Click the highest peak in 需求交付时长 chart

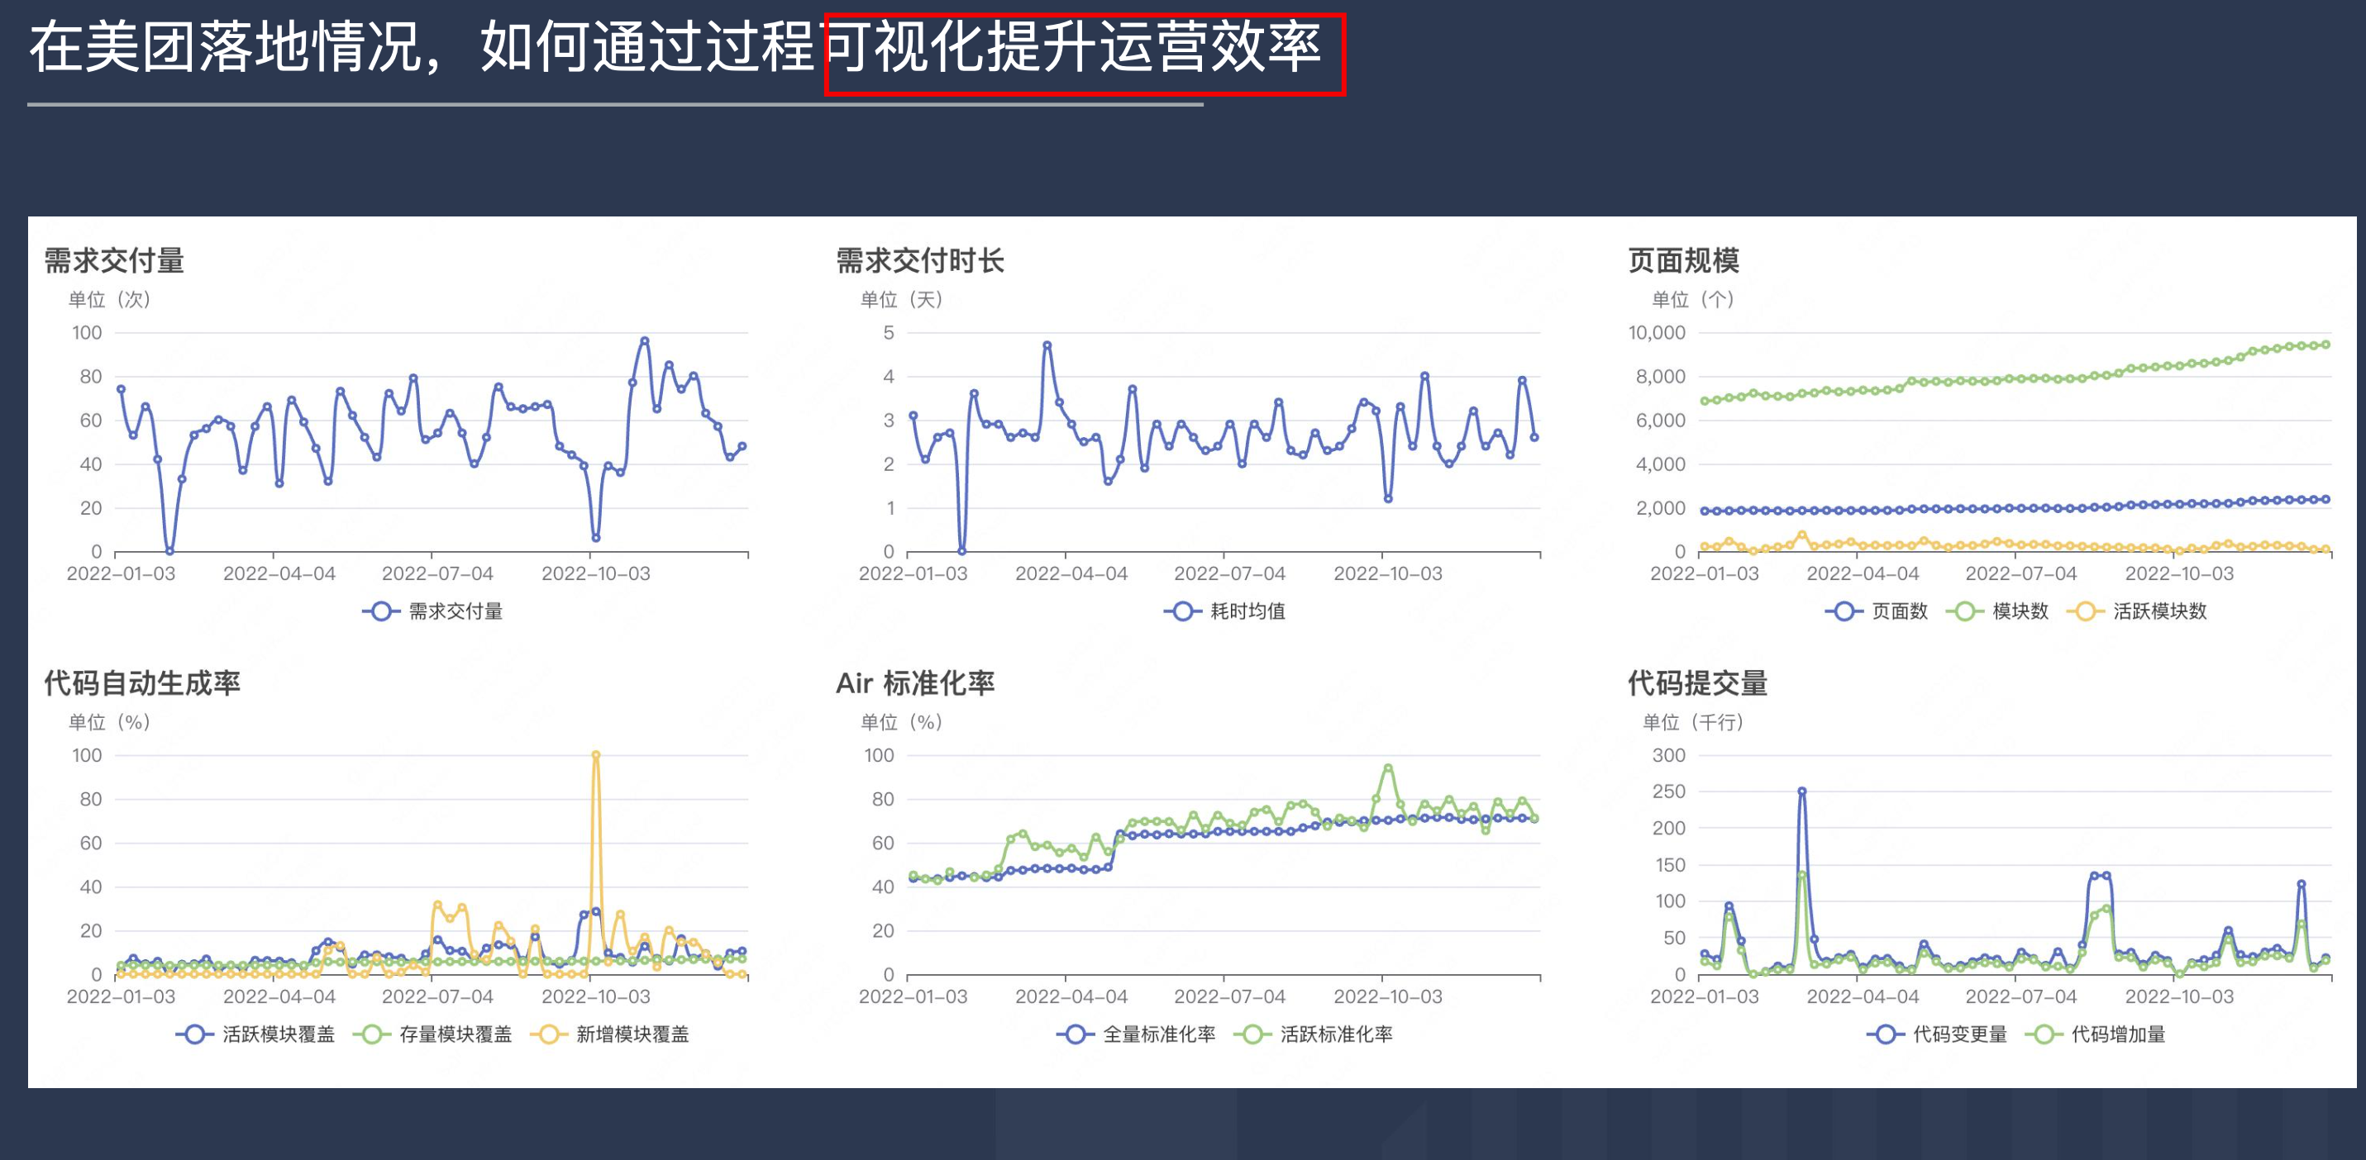pyautogui.click(x=1047, y=345)
